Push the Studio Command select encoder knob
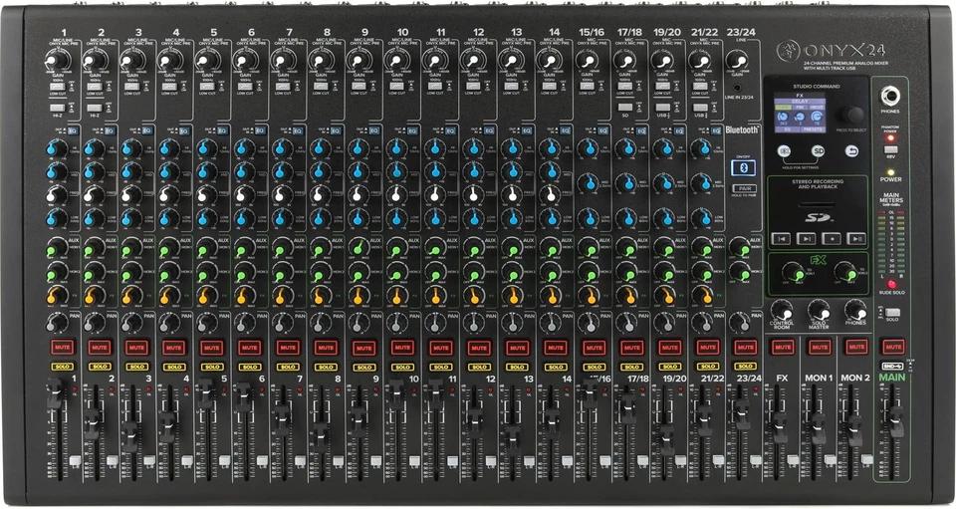Screen dimensions: 956x509 point(853,115)
